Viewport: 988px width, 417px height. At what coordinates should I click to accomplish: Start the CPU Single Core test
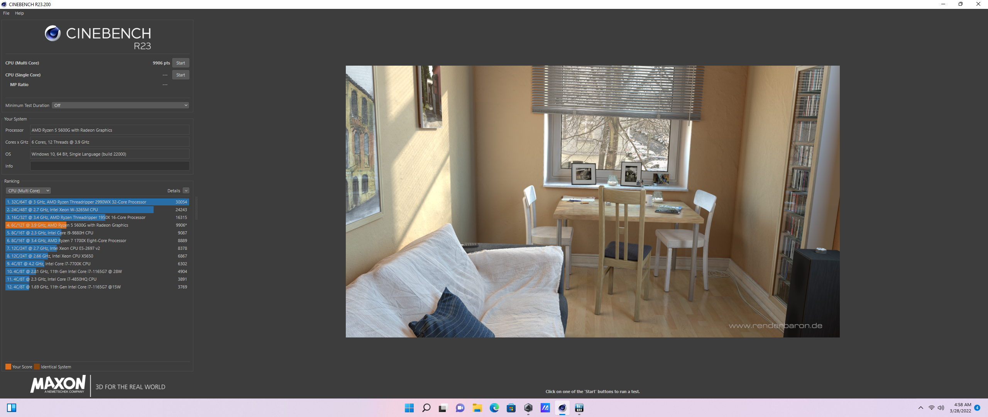click(180, 75)
